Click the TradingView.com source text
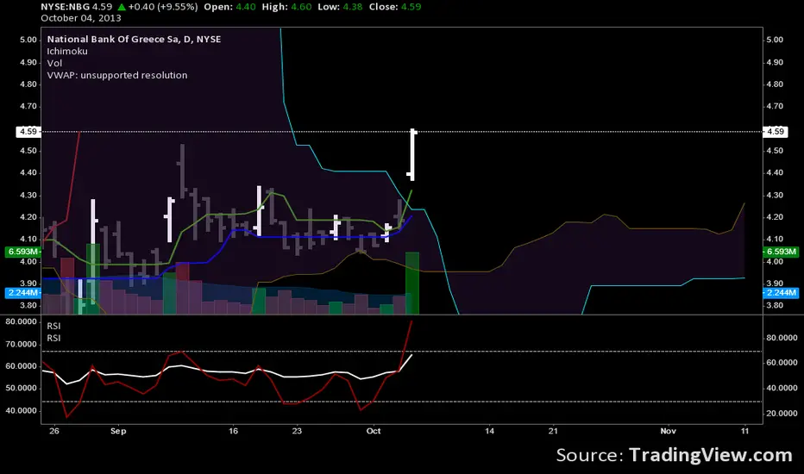804x474 pixels. pos(711,455)
